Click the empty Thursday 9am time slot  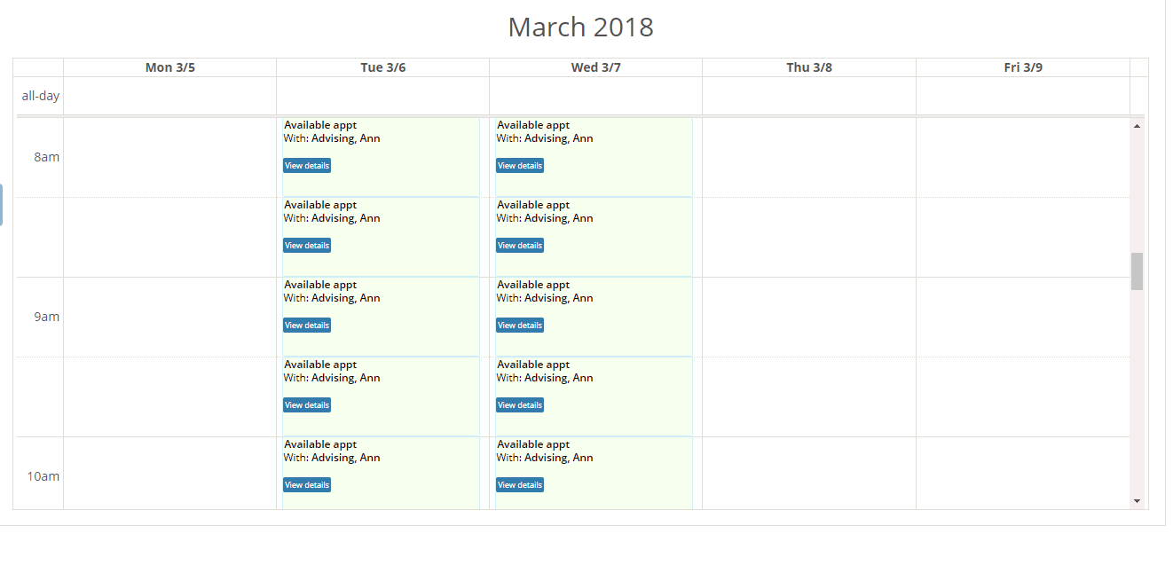(808, 317)
